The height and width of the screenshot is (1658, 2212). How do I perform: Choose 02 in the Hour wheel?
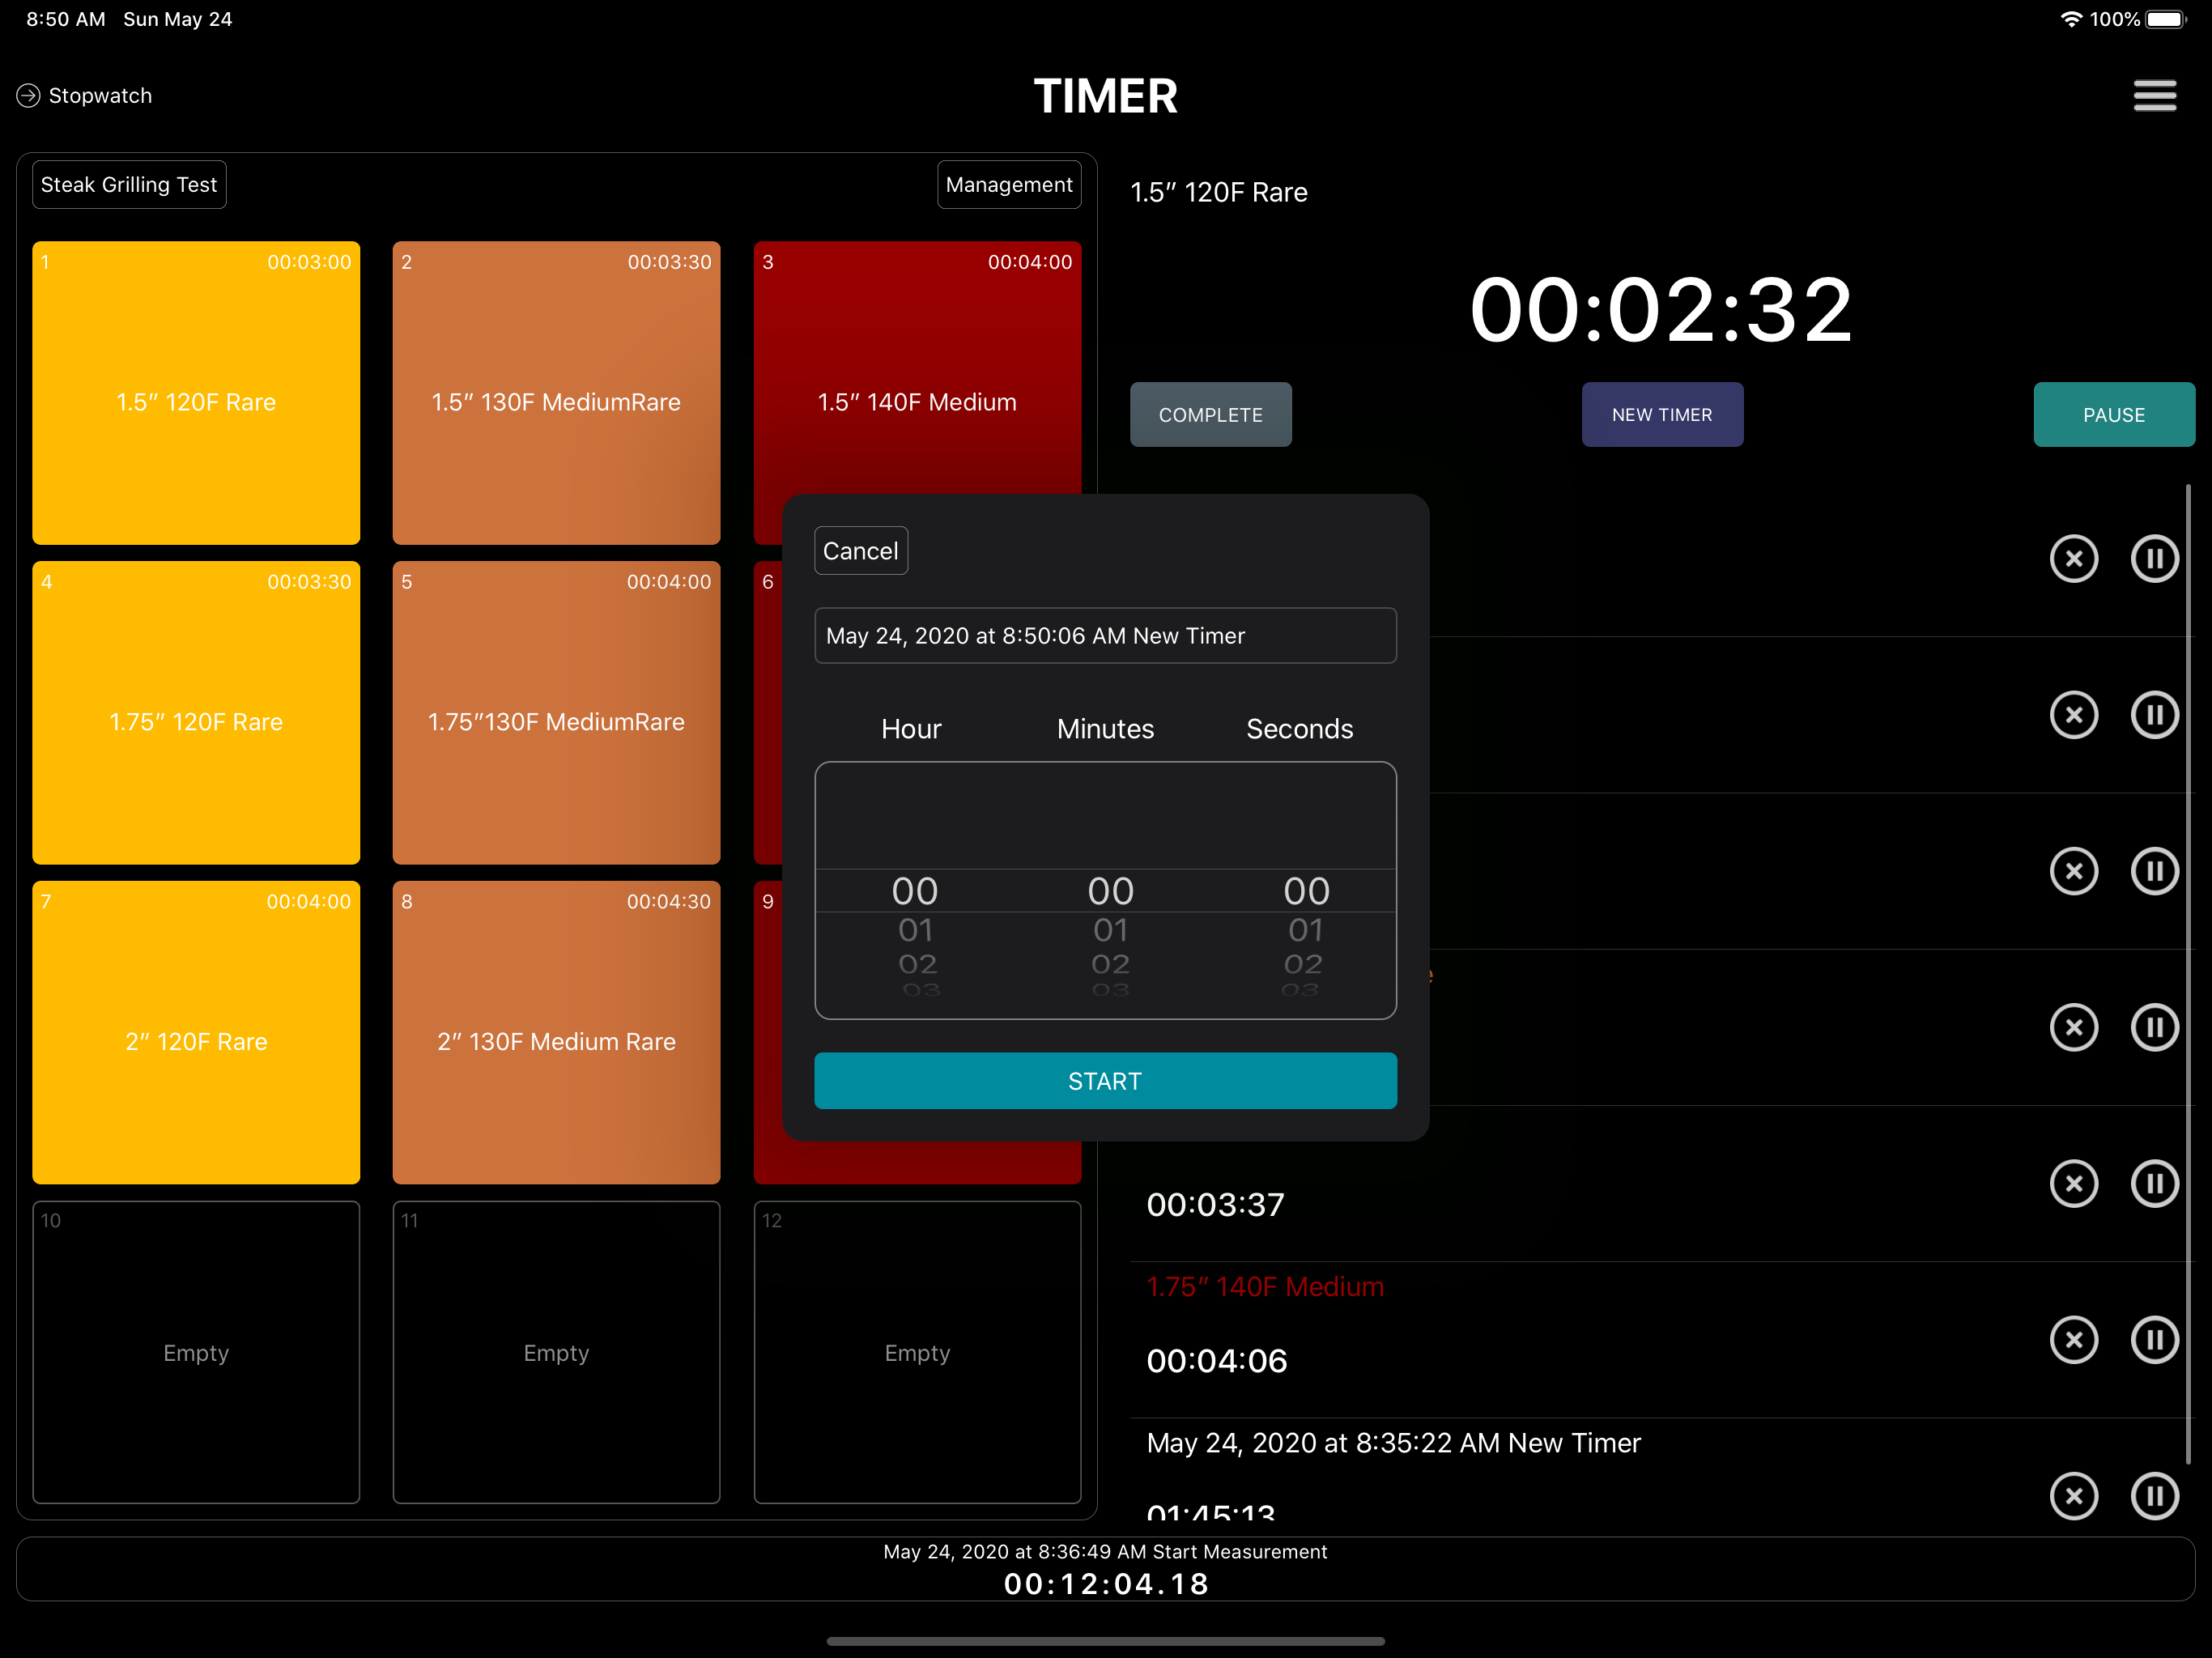(917, 964)
